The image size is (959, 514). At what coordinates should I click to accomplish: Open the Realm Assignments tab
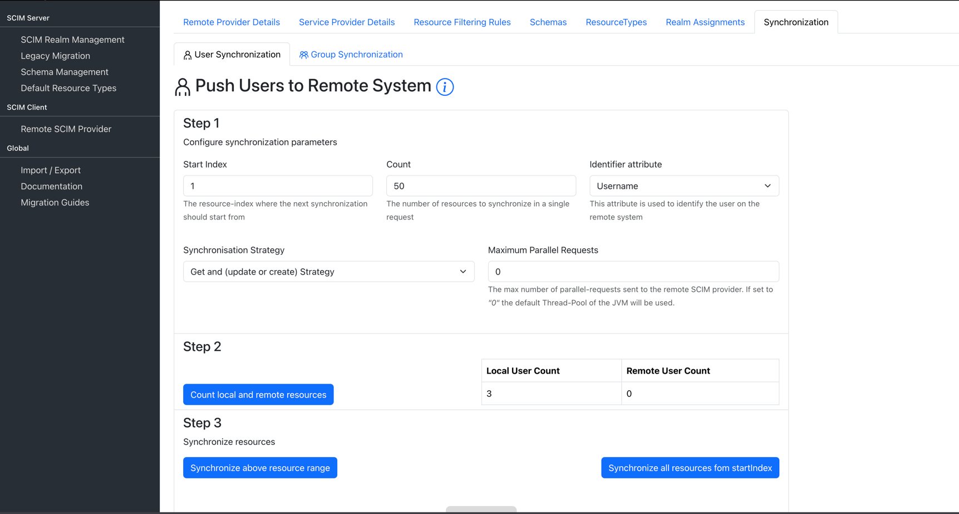pos(705,22)
